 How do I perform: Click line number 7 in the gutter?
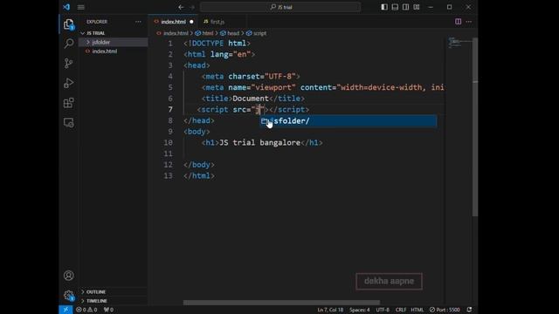point(170,109)
